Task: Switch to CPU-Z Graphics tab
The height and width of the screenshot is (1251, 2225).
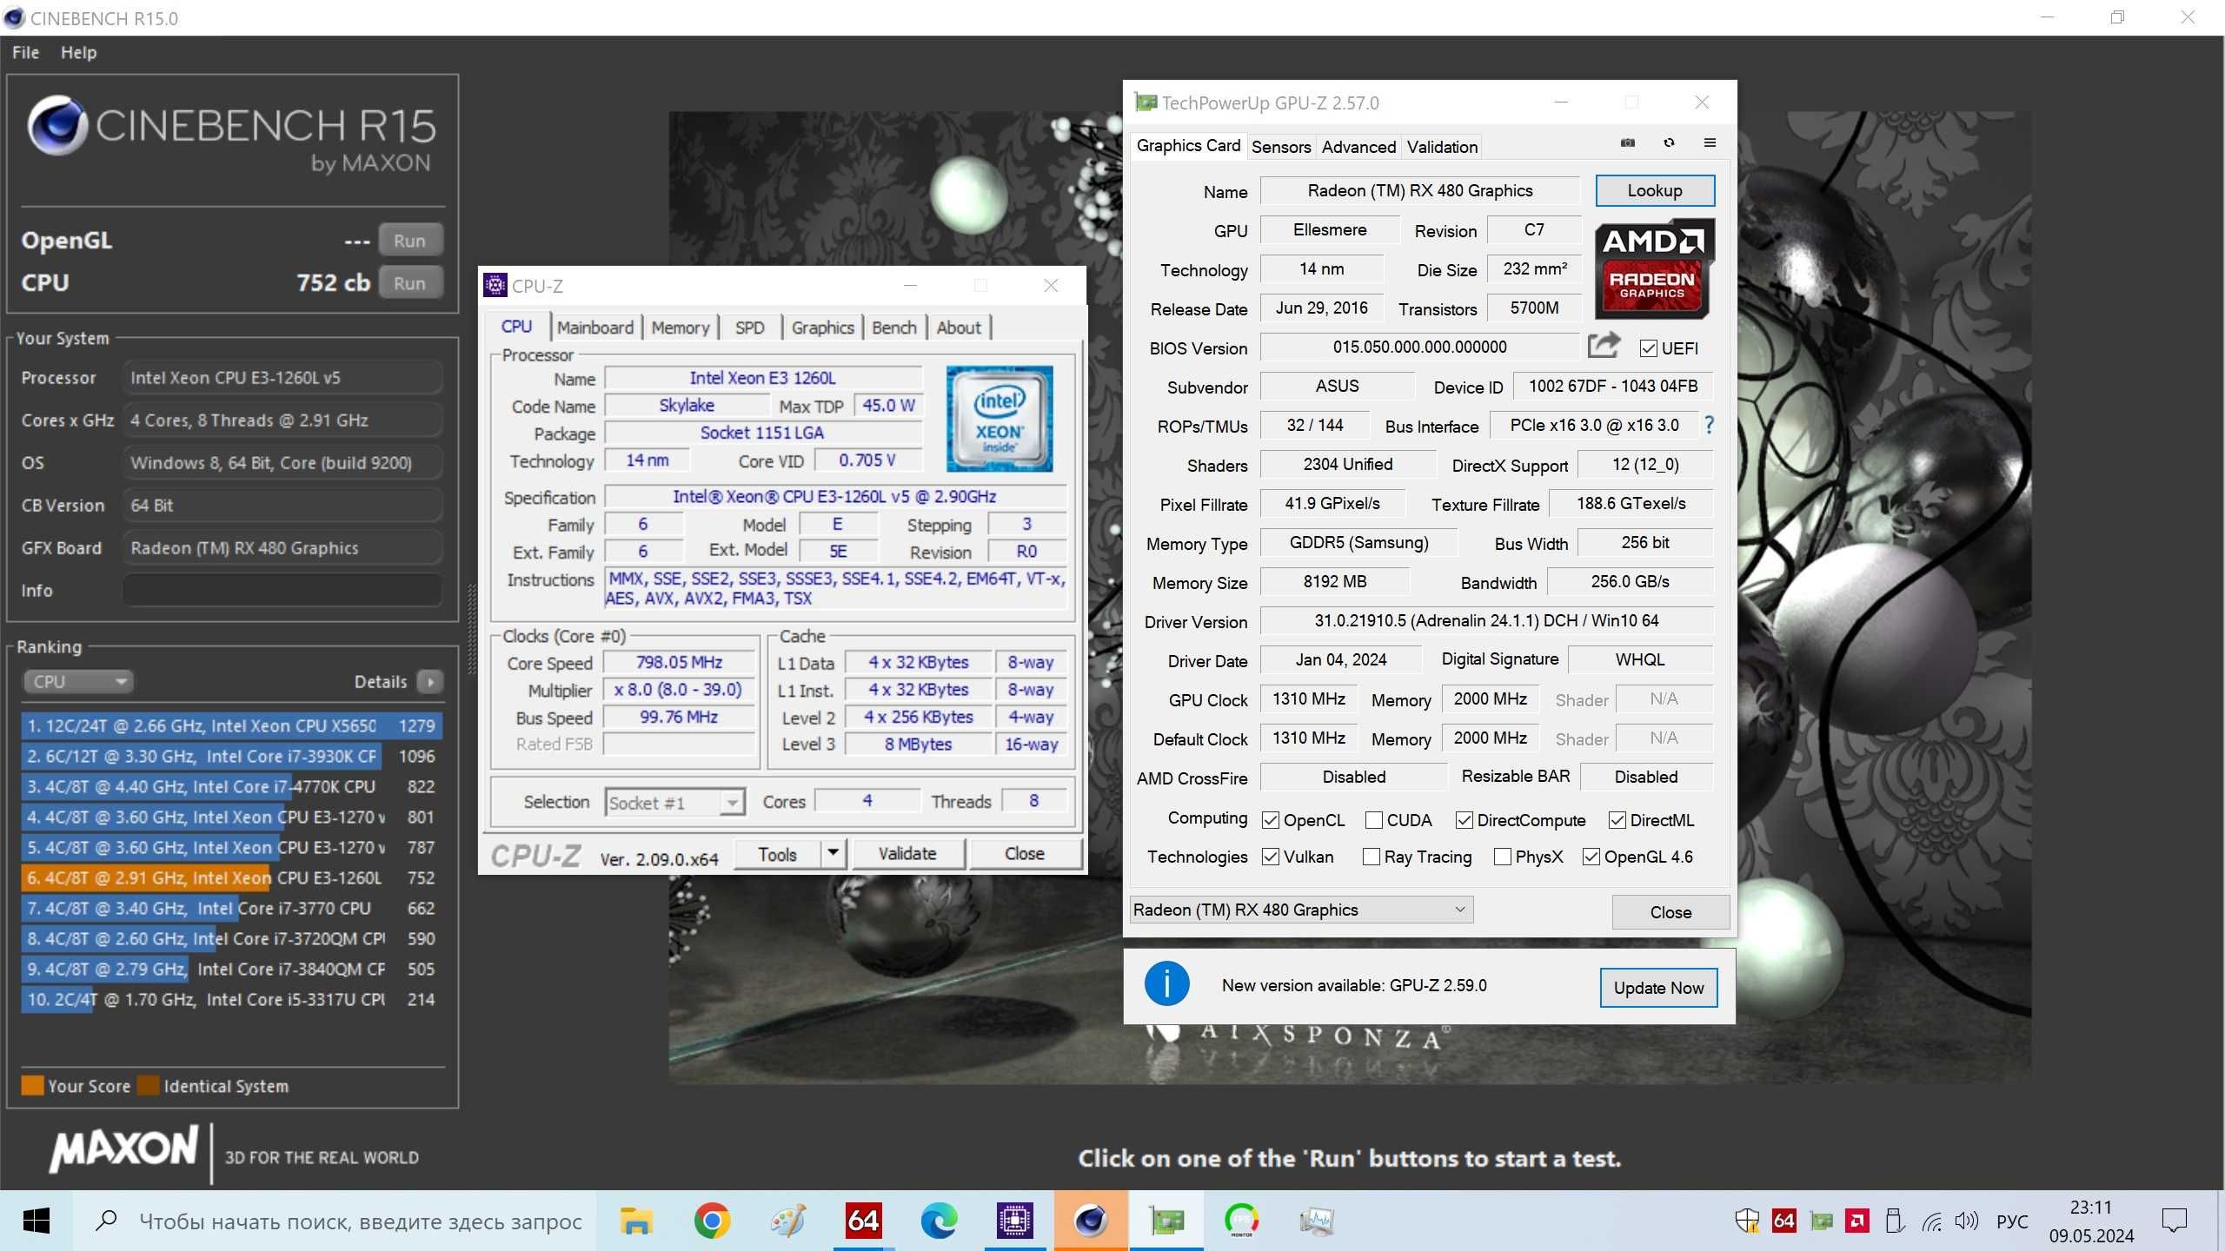Action: coord(822,328)
